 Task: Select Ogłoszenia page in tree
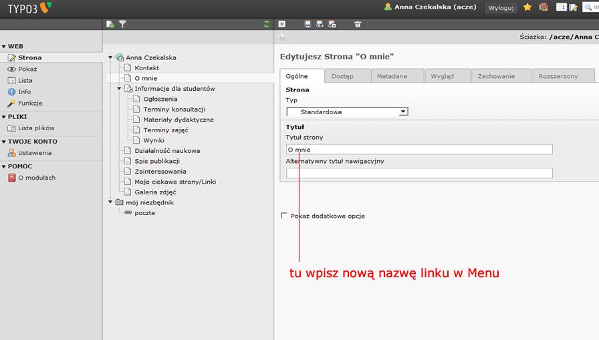(160, 99)
